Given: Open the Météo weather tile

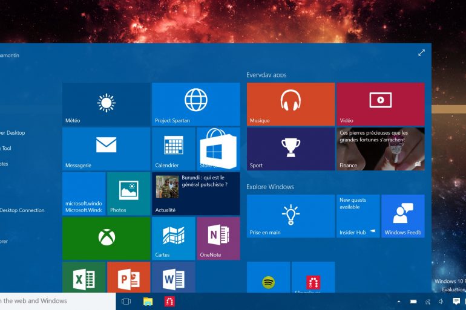Looking at the screenshot, I should pos(106,104).
